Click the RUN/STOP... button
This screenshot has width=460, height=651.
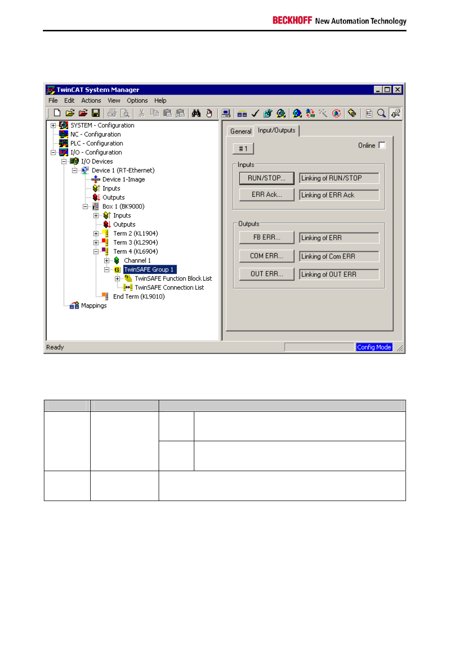click(267, 178)
